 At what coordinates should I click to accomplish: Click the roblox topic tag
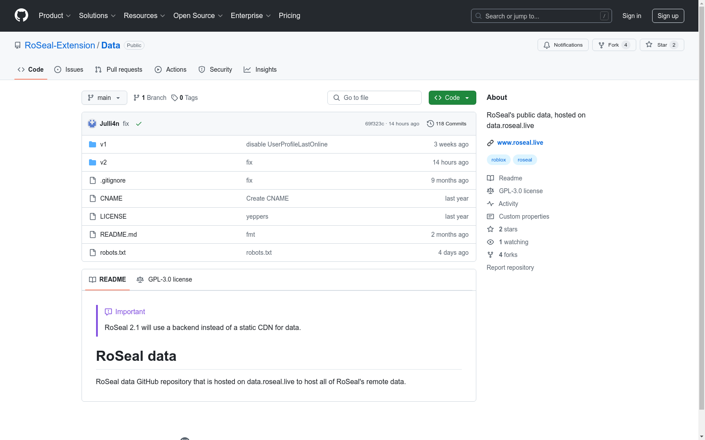pyautogui.click(x=499, y=160)
